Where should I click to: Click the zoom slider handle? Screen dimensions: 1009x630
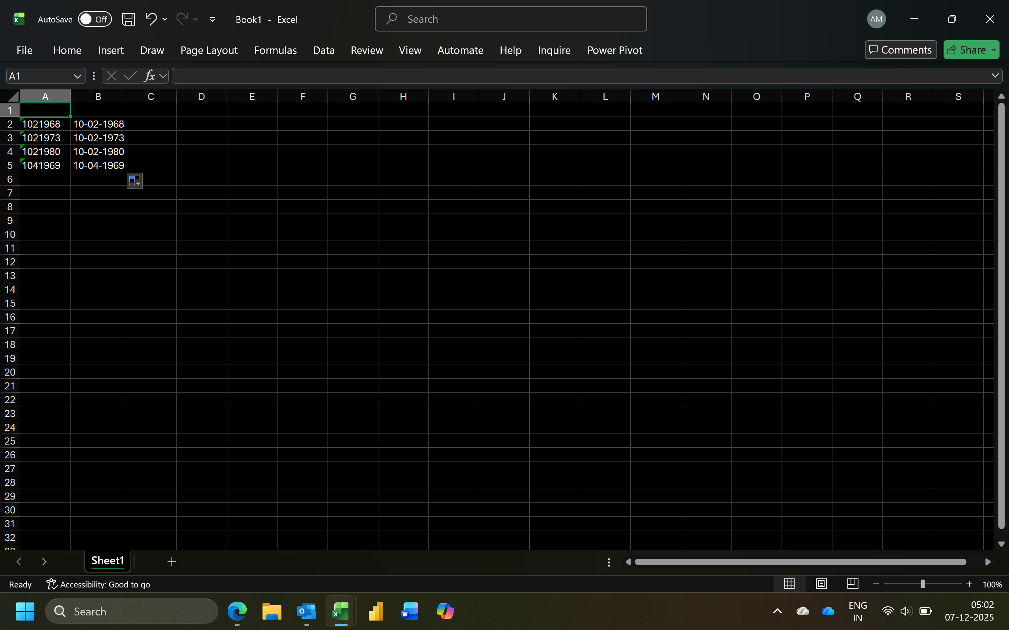click(923, 584)
